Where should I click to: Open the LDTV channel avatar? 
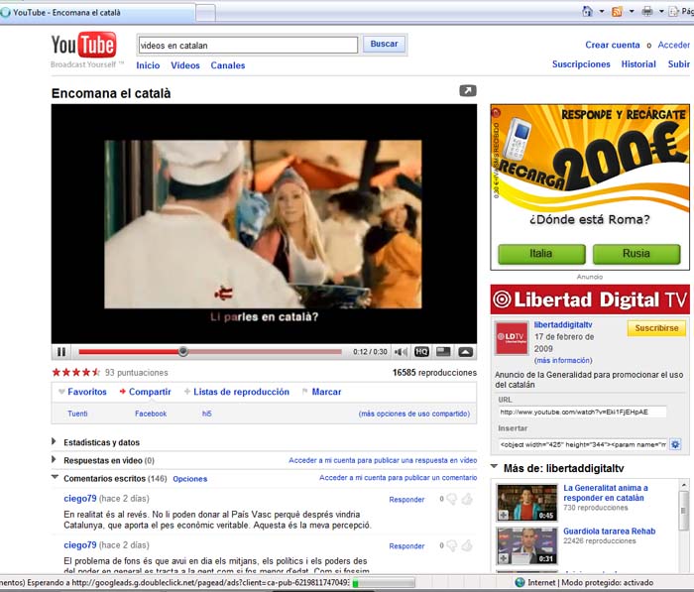coord(512,338)
